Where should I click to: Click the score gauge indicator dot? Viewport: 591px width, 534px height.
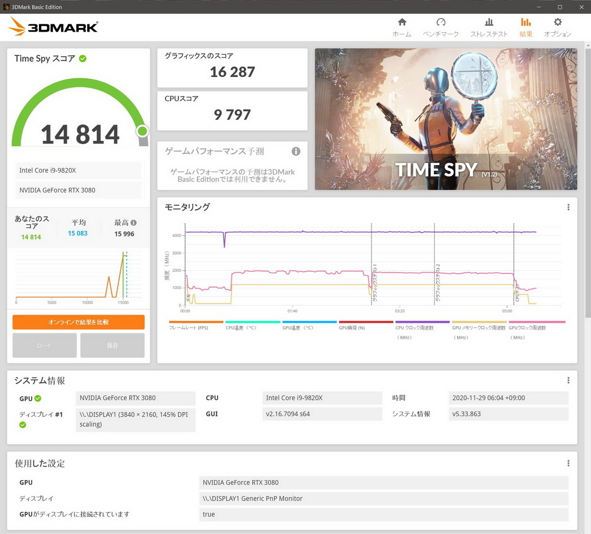point(142,131)
